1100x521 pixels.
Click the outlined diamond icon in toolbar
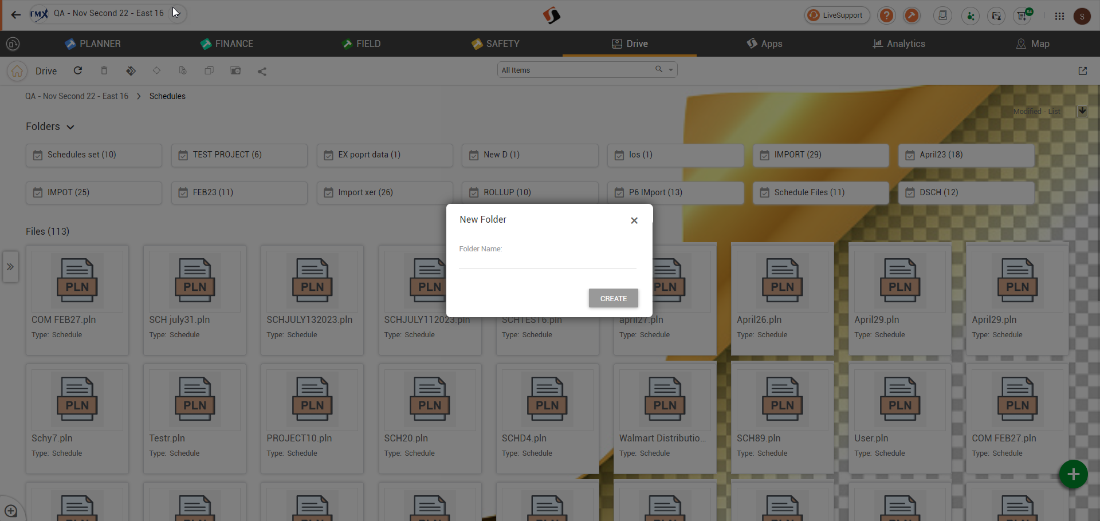(156, 70)
